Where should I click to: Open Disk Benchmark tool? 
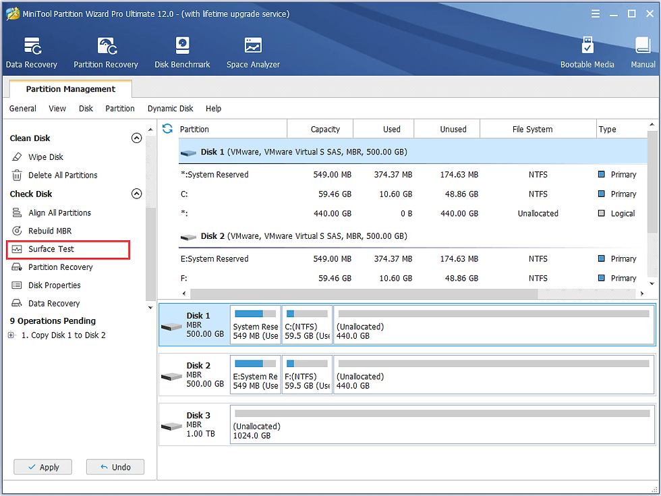(182, 53)
